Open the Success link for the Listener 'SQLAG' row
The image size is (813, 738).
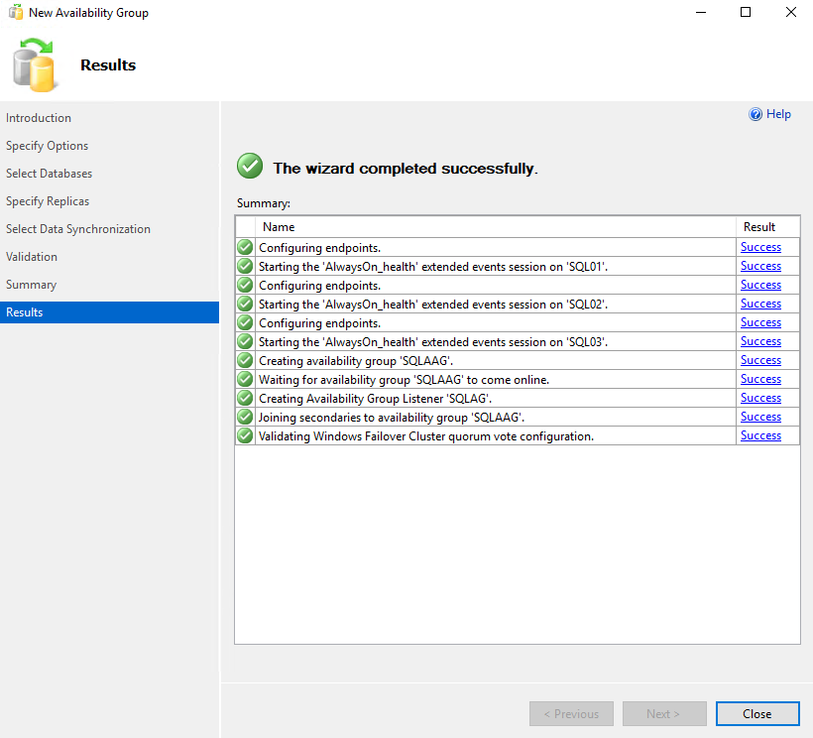tap(760, 399)
